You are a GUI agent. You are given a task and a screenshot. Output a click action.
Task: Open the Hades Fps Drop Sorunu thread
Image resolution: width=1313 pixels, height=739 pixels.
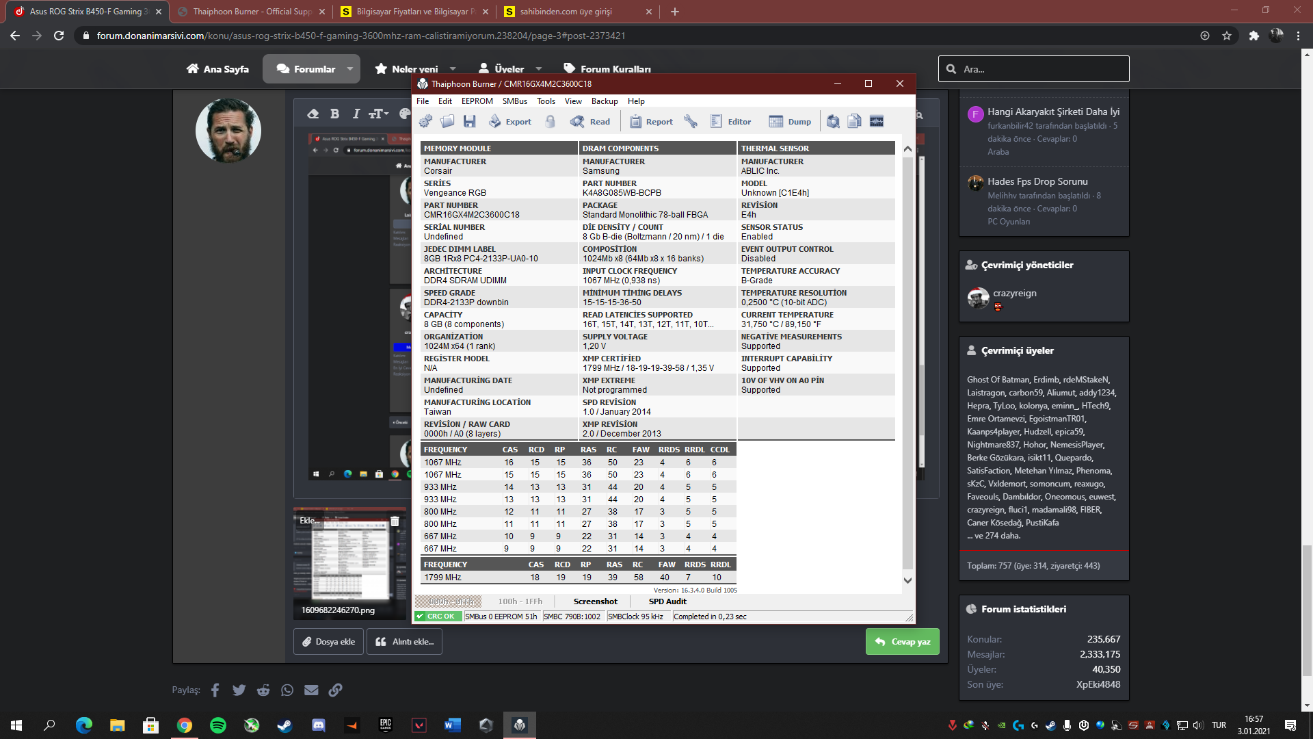coord(1037,181)
